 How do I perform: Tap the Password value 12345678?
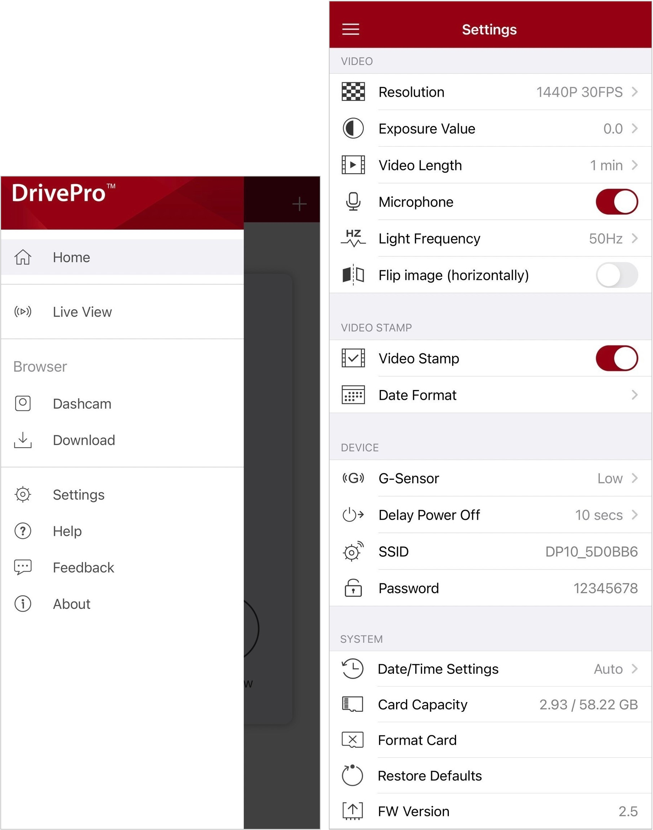tap(606, 588)
